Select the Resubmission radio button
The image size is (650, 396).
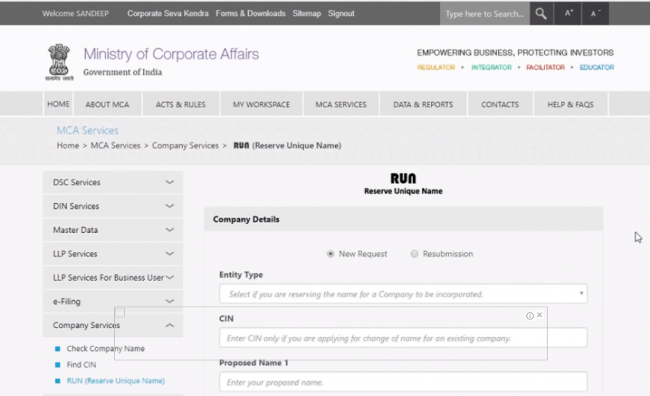tap(414, 254)
